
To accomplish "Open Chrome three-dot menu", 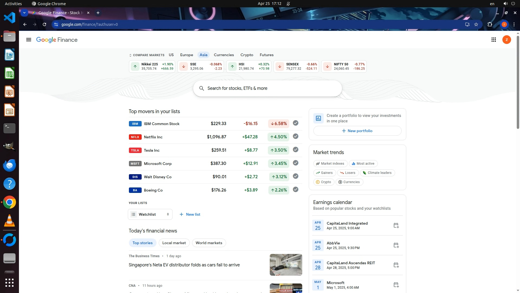I will pos(514,24).
